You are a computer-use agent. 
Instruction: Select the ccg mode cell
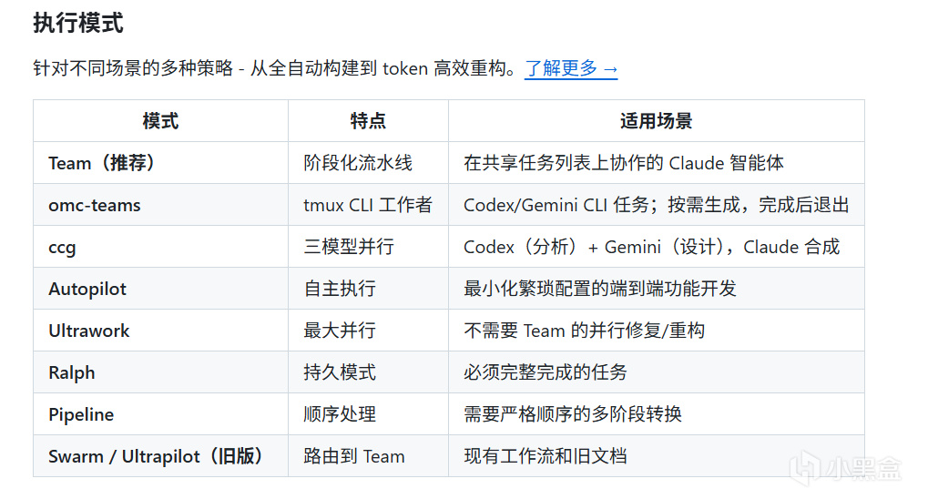(x=160, y=247)
